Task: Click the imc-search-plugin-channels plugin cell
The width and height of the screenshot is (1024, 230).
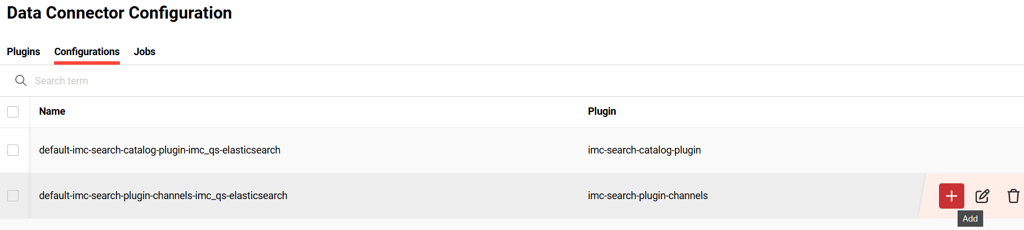Action: click(x=647, y=196)
